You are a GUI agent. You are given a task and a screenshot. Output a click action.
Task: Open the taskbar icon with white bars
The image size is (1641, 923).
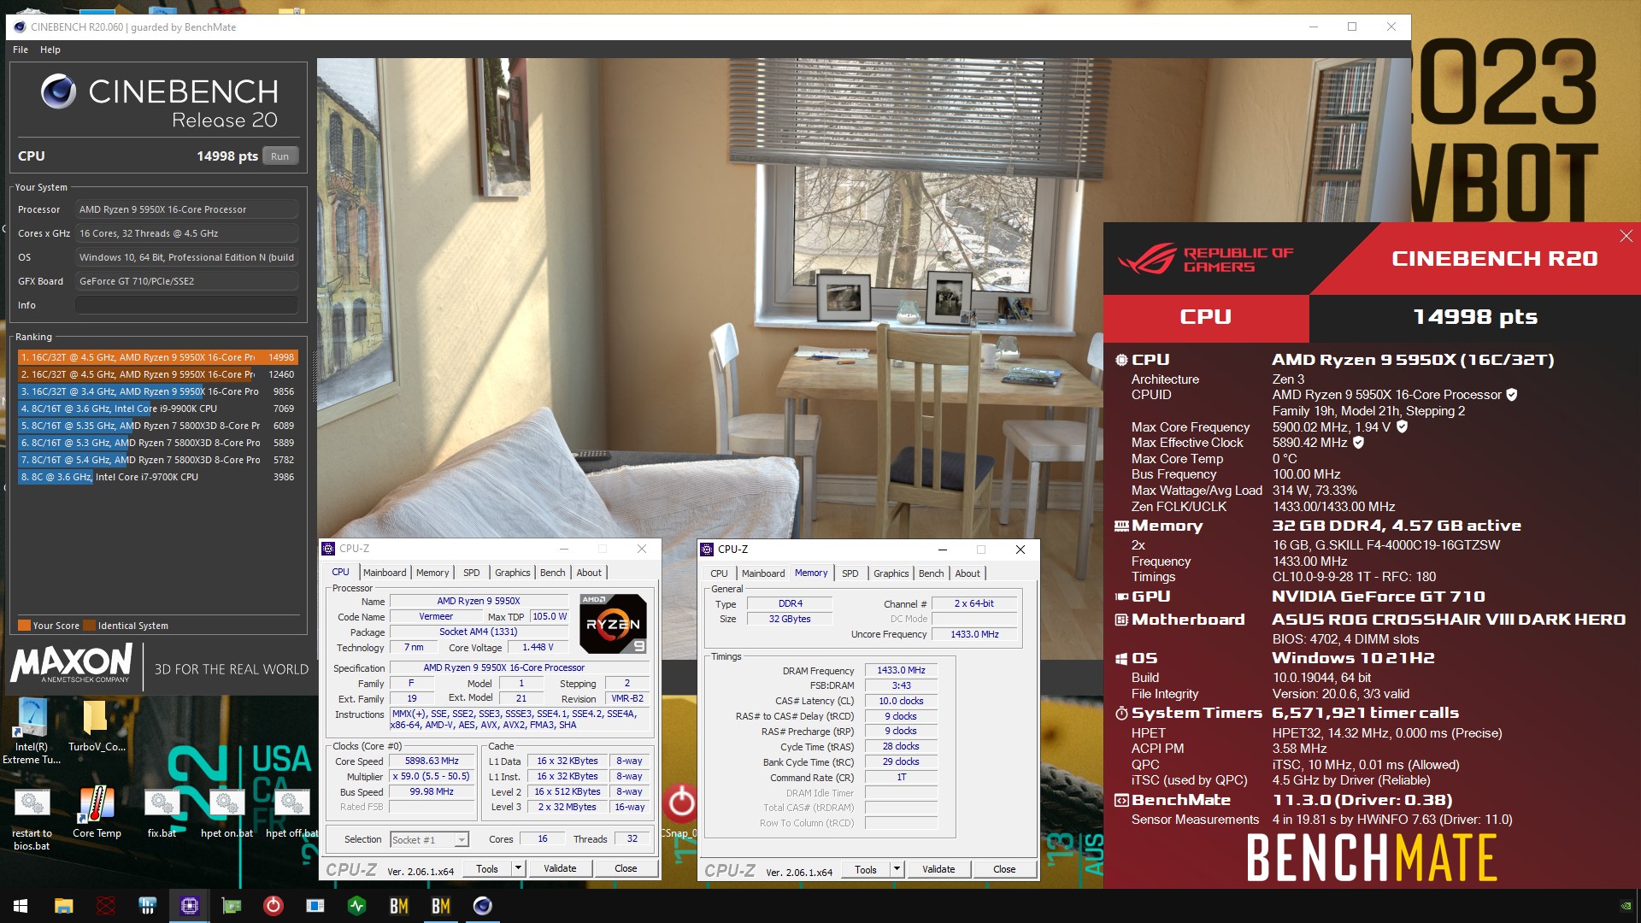(147, 906)
